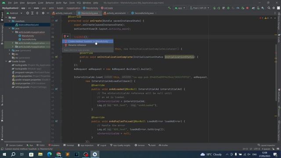Click MainActivity breadcrumb in navigation bar
Viewport: 281px width, 158px height.
click(x=90, y=8)
